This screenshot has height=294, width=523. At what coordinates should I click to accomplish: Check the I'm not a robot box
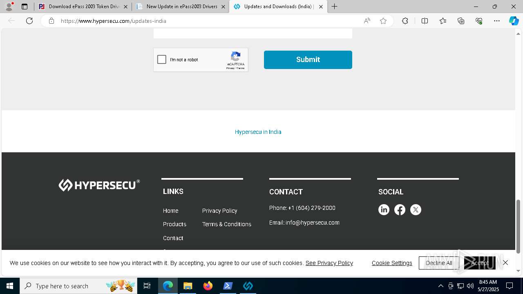pos(162,60)
